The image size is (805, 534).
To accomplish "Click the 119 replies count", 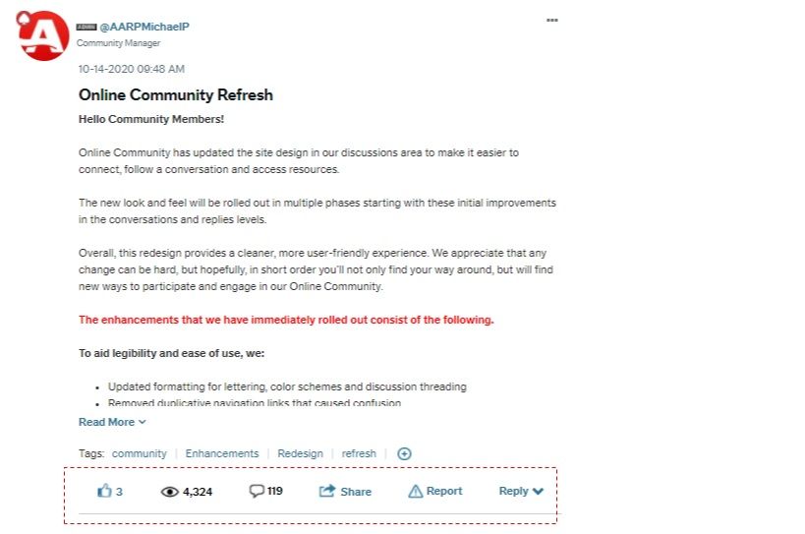I will pos(275,491).
